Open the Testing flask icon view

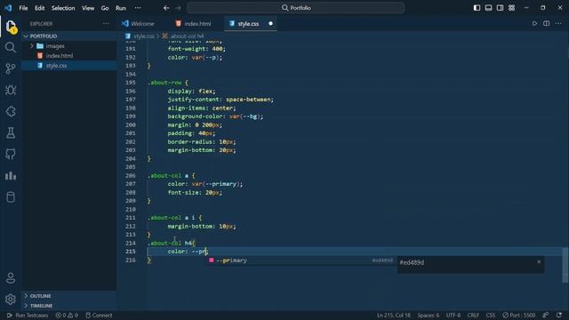click(x=11, y=132)
